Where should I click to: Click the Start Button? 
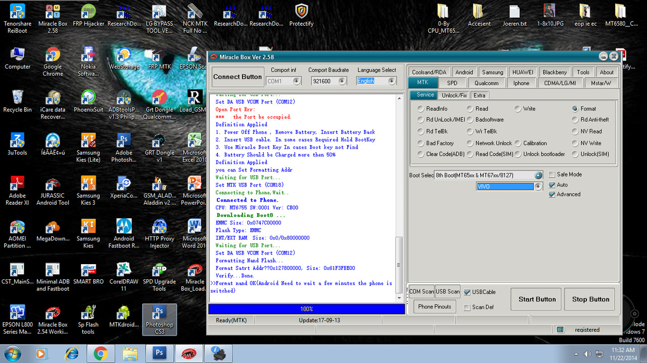click(x=537, y=299)
